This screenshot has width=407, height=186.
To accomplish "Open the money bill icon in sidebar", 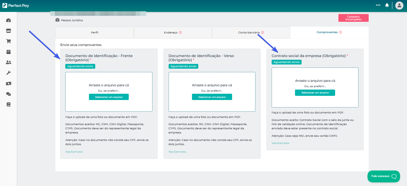I will 8,84.
